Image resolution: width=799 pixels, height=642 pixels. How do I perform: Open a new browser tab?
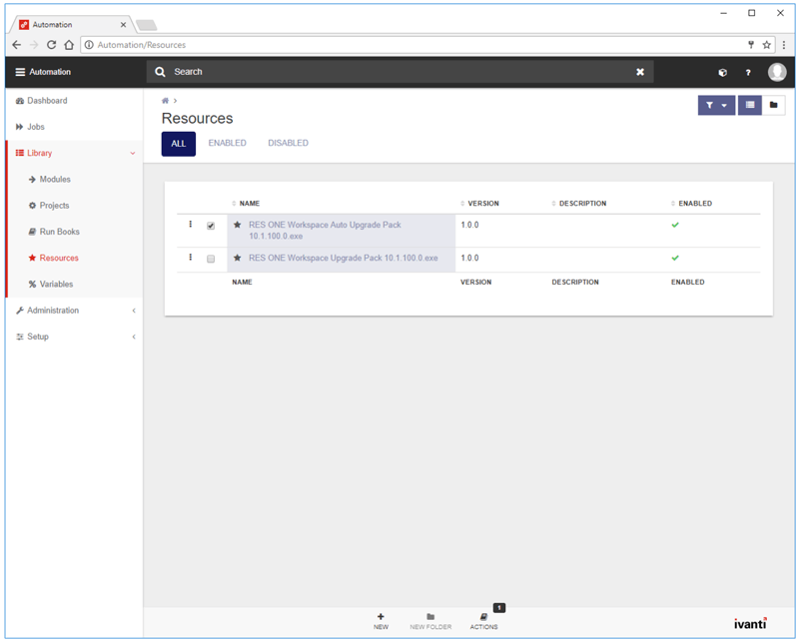pos(146,25)
